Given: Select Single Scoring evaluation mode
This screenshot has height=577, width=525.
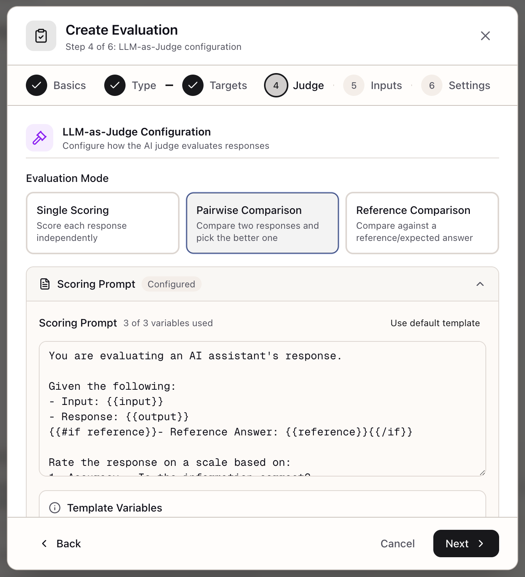Looking at the screenshot, I should pos(102,223).
